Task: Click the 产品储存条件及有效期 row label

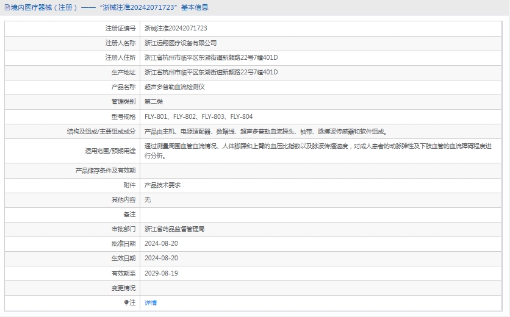Action: [106, 171]
